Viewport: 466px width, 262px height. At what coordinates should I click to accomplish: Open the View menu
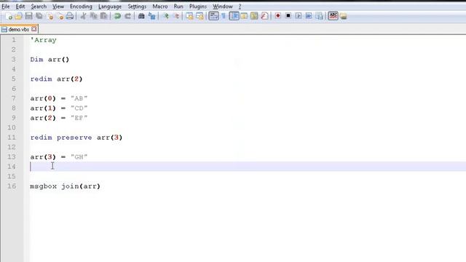58,7
